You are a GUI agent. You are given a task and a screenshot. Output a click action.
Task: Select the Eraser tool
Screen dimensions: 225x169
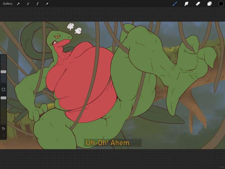coord(198,4)
